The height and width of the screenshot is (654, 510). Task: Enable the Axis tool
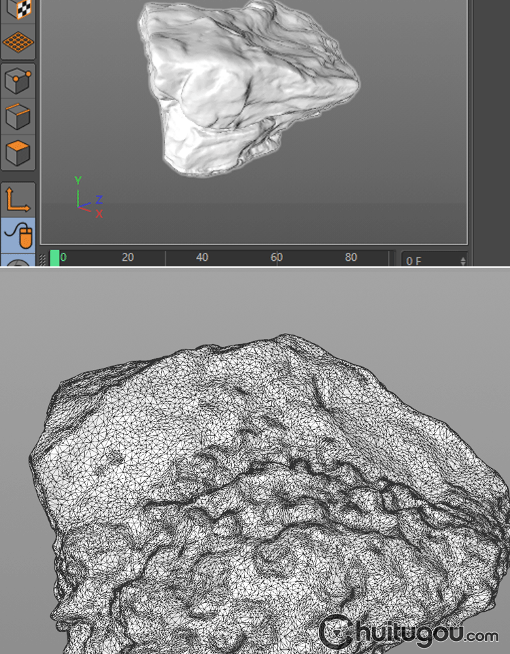click(x=18, y=199)
